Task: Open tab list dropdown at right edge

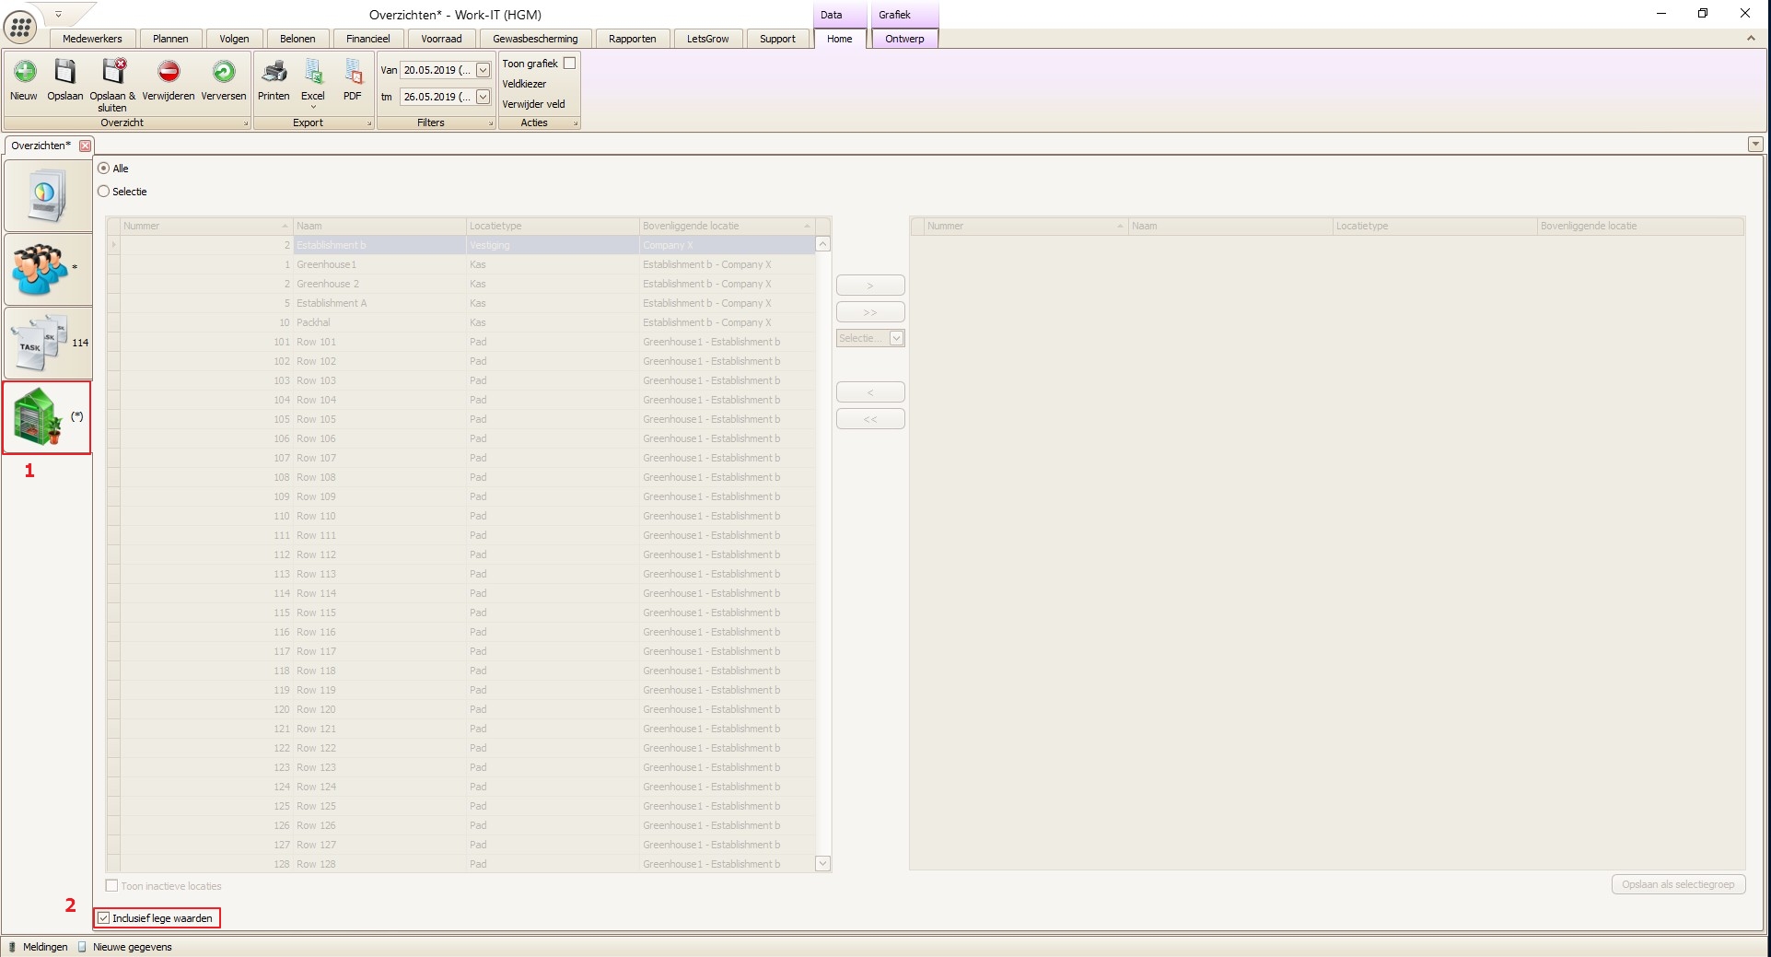Action: pyautogui.click(x=1755, y=145)
